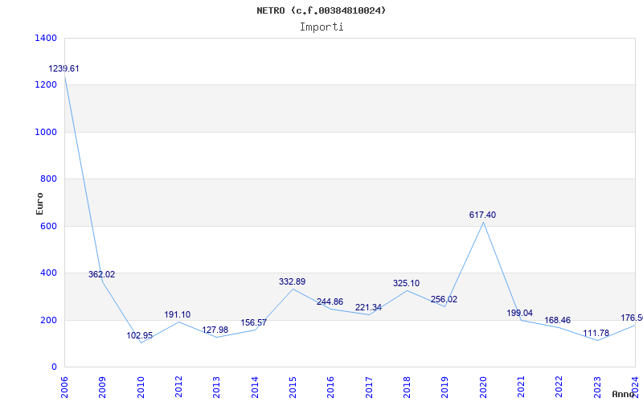Click the y-axis value 0
The image size is (643, 402).
(x=54, y=367)
